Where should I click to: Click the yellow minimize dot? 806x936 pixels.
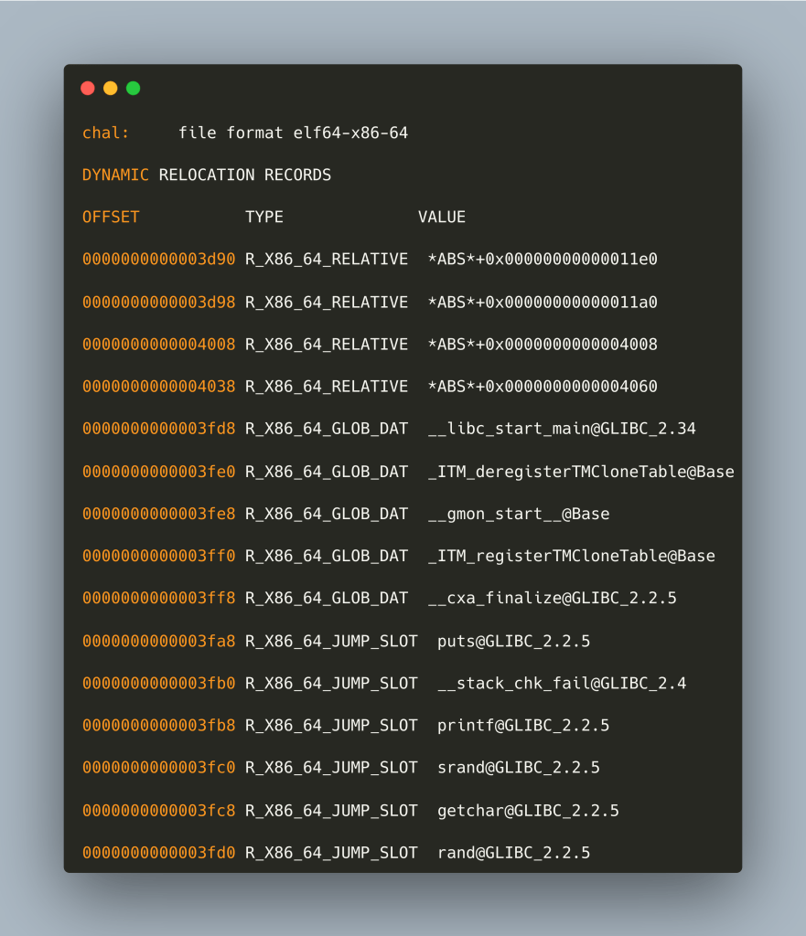point(111,89)
